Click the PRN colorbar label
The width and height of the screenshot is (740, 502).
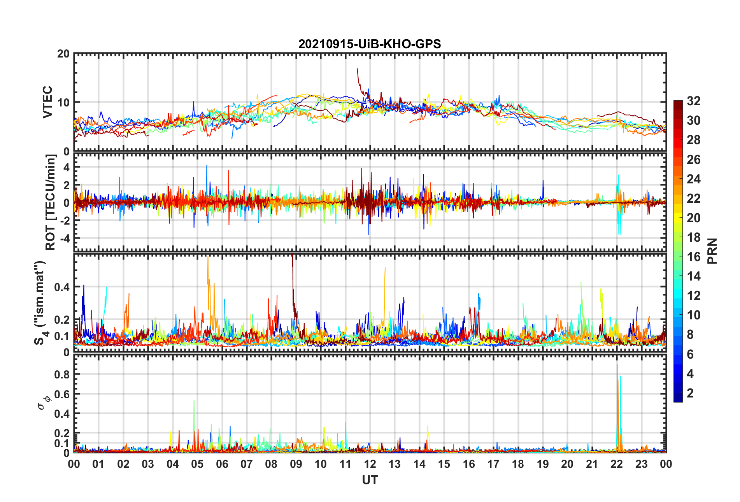click(712, 251)
